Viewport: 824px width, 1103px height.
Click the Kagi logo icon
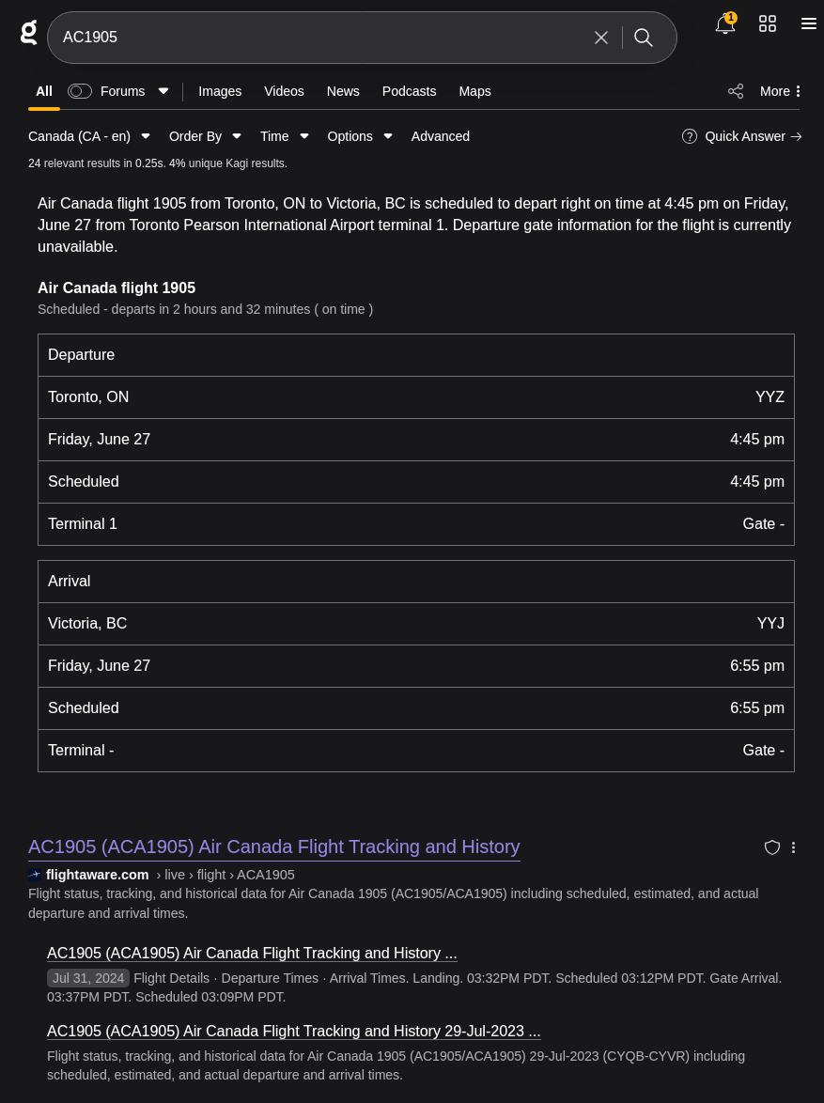[29, 33]
